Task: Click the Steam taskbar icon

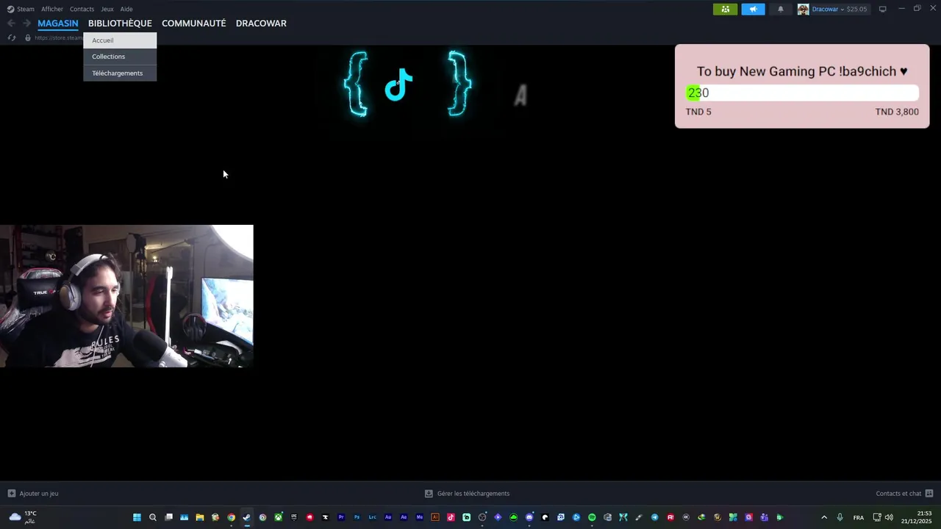Action: pyautogui.click(x=246, y=517)
